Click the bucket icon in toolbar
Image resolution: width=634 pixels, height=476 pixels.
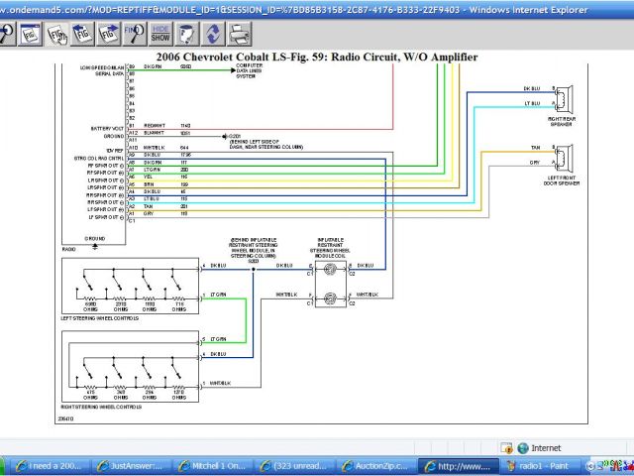tap(188, 33)
